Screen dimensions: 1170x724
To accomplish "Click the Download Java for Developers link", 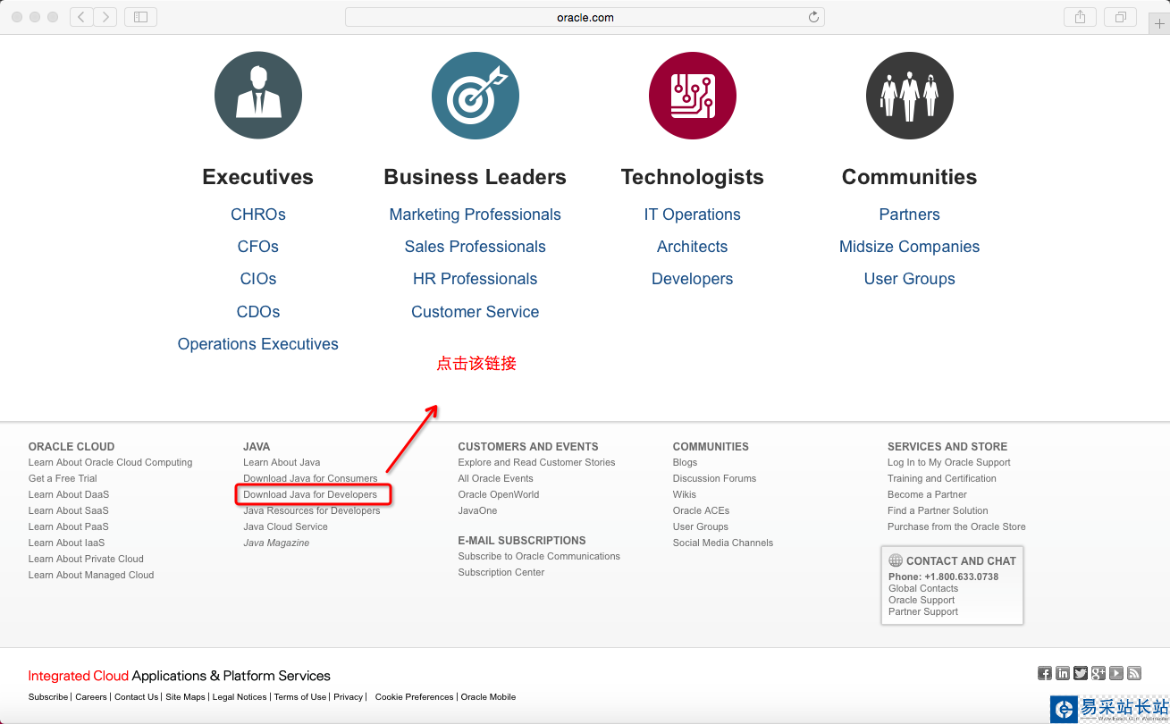I will click(x=310, y=494).
